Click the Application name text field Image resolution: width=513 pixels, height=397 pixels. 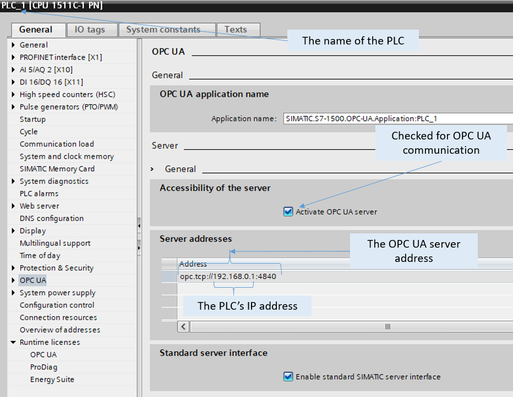tap(397, 119)
